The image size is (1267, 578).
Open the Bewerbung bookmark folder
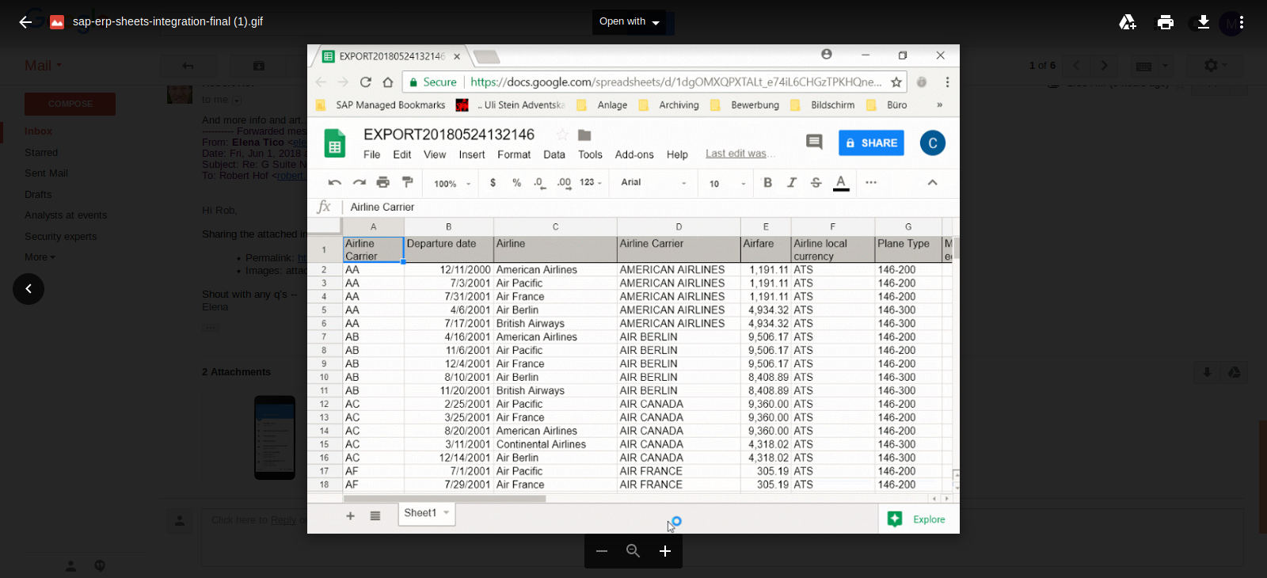point(745,105)
